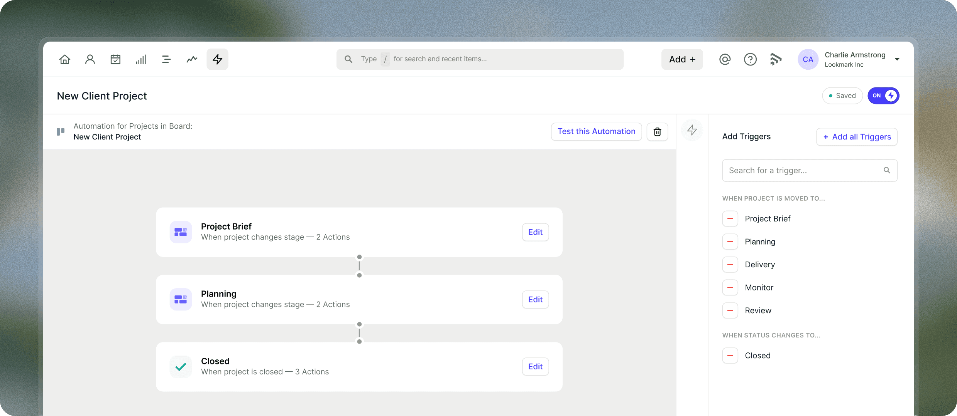This screenshot has height=416, width=957.
Task: Select the trend line activity icon
Action: pyautogui.click(x=192, y=59)
